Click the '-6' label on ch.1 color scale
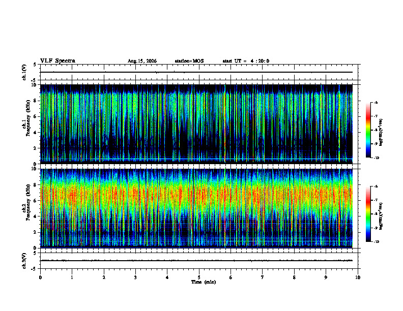This screenshot has width=403, height=311. point(376,102)
